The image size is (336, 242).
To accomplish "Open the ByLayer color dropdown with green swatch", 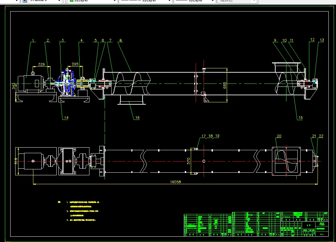I will (x=92, y=1).
